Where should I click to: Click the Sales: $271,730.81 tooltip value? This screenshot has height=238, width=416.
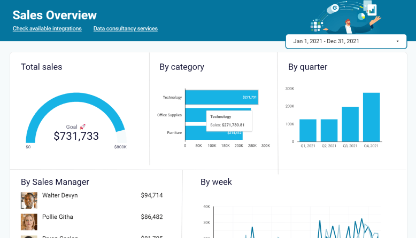[227, 125]
